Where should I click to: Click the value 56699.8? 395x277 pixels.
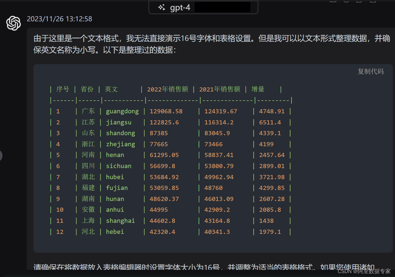(x=163, y=166)
